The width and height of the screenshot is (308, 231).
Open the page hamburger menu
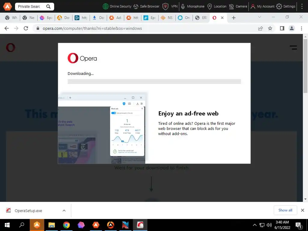293,48
